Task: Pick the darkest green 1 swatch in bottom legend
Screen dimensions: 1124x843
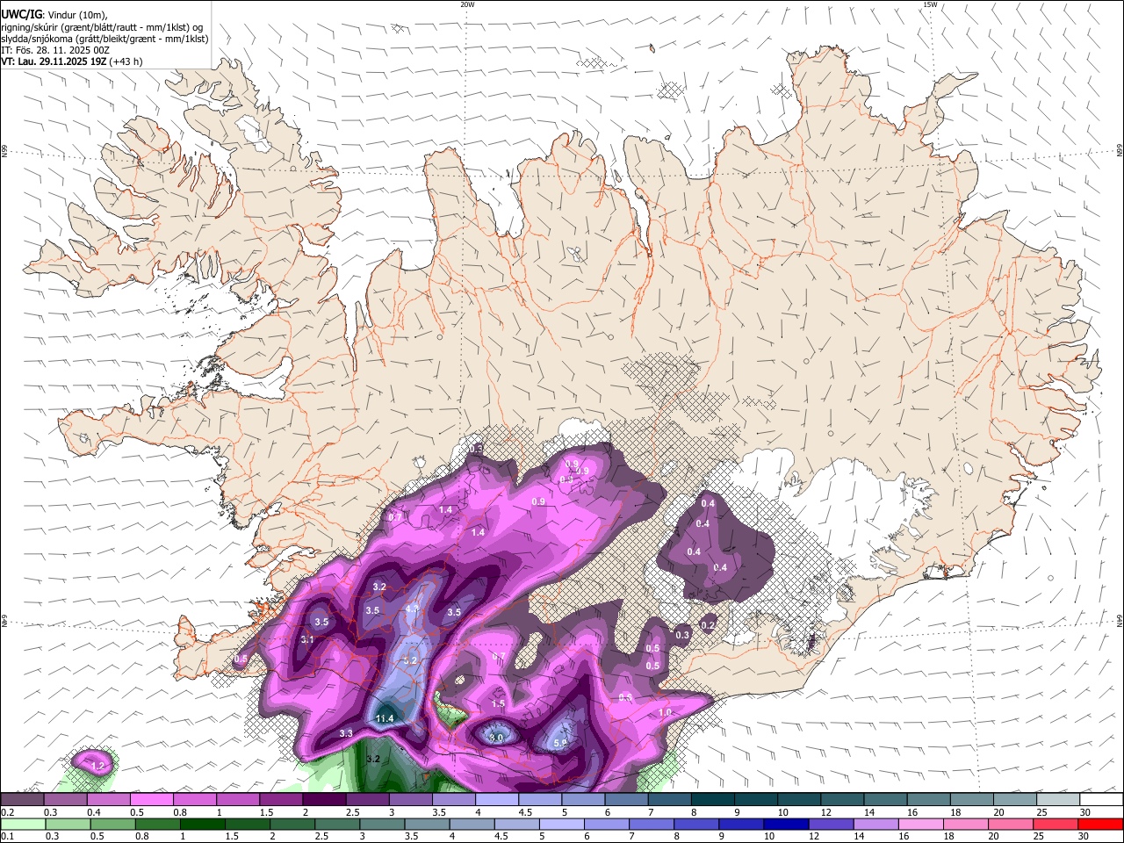Action: coord(202,824)
